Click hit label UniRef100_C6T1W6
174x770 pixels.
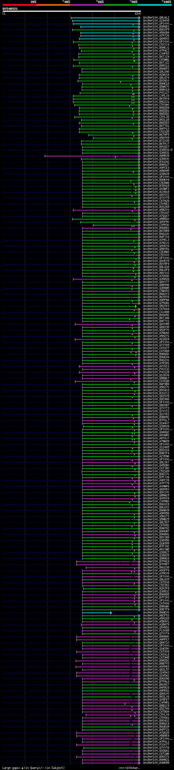tap(156, 754)
